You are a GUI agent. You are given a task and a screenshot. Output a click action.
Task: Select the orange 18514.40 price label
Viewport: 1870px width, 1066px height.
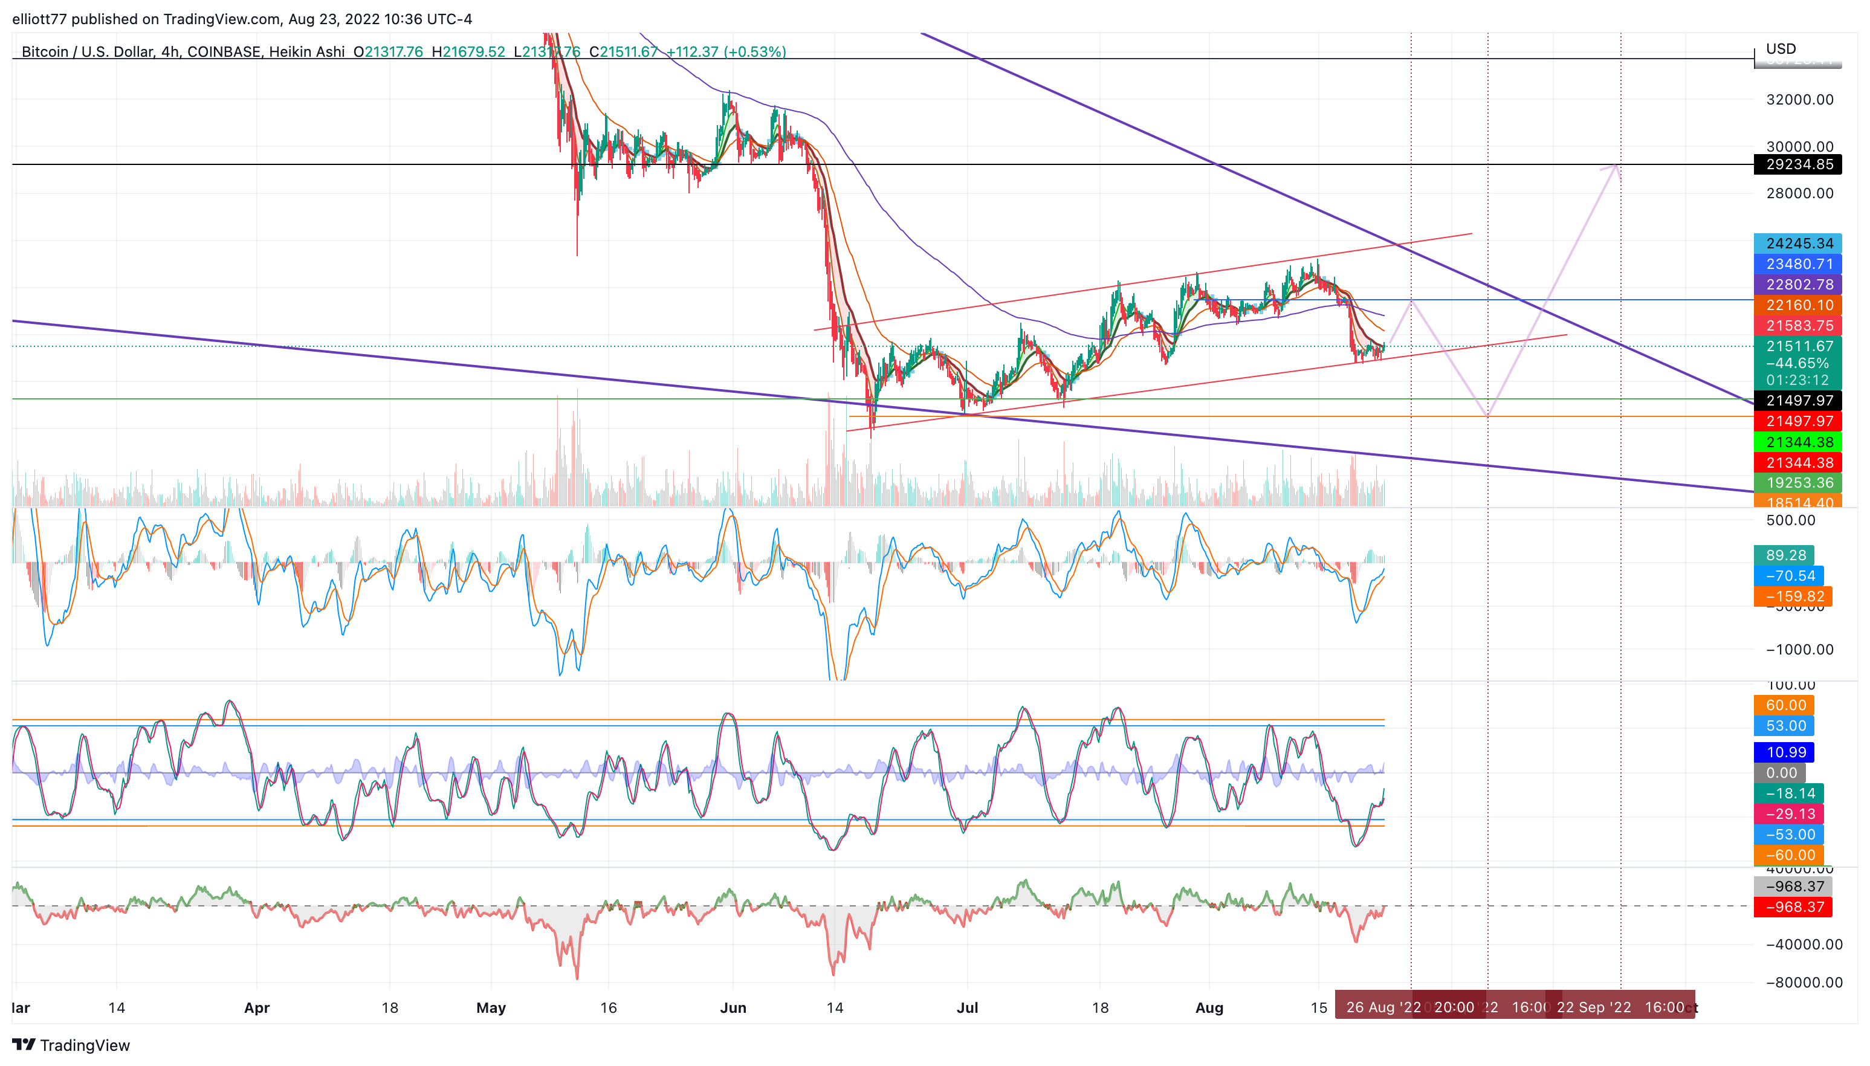(1797, 502)
